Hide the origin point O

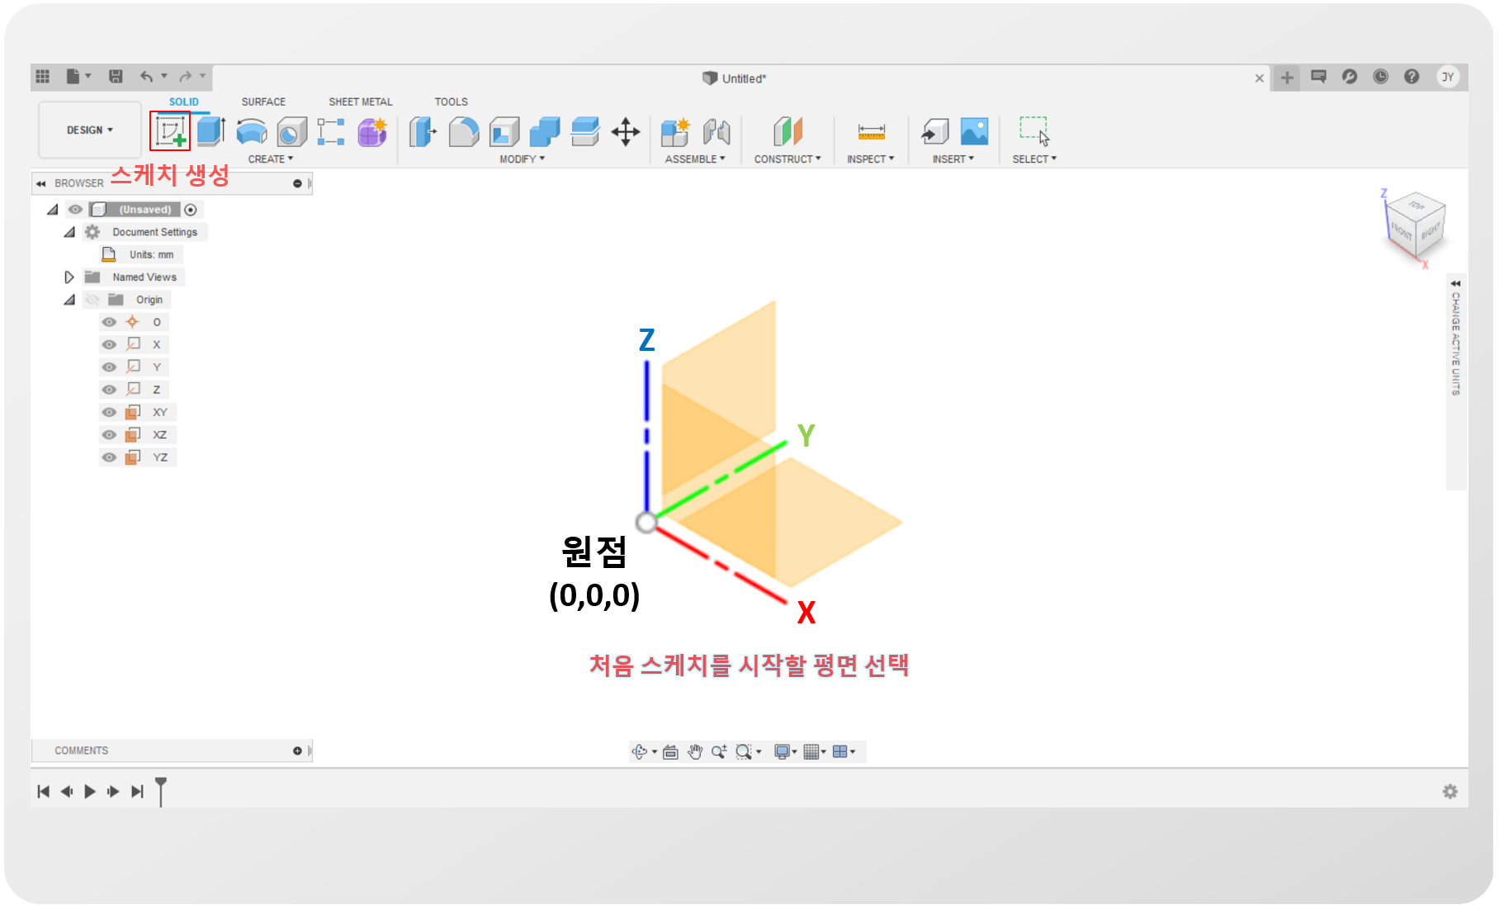click(109, 322)
